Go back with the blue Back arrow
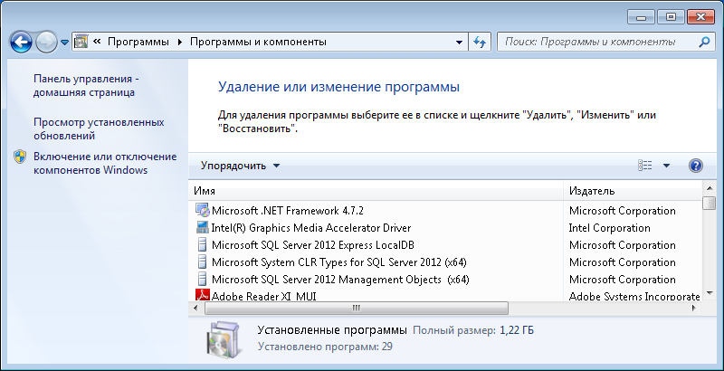This screenshot has width=724, height=371. tap(20, 42)
